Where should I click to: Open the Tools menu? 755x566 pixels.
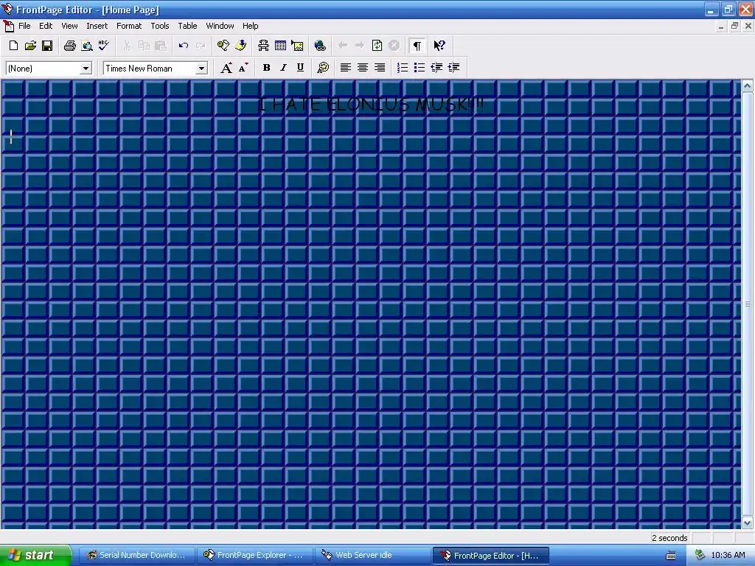(160, 26)
